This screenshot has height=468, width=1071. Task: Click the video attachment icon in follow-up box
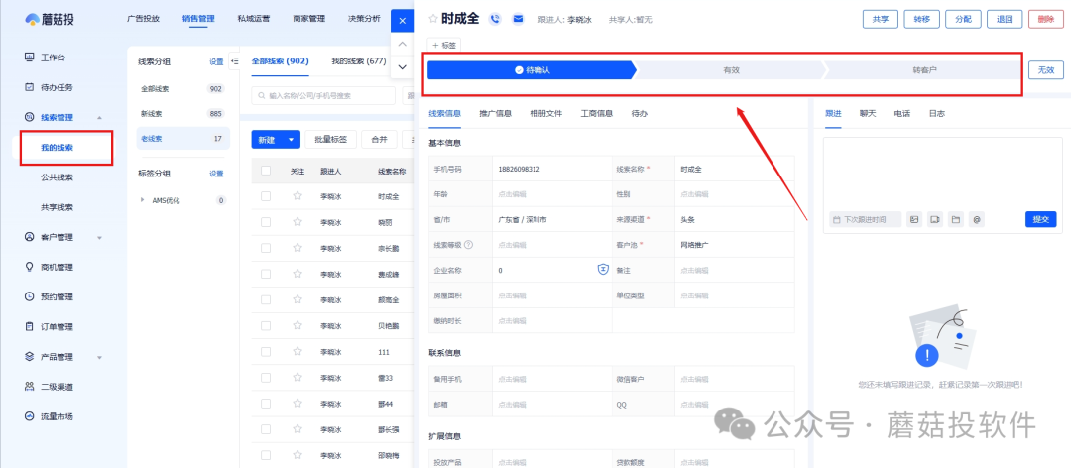[x=935, y=219]
